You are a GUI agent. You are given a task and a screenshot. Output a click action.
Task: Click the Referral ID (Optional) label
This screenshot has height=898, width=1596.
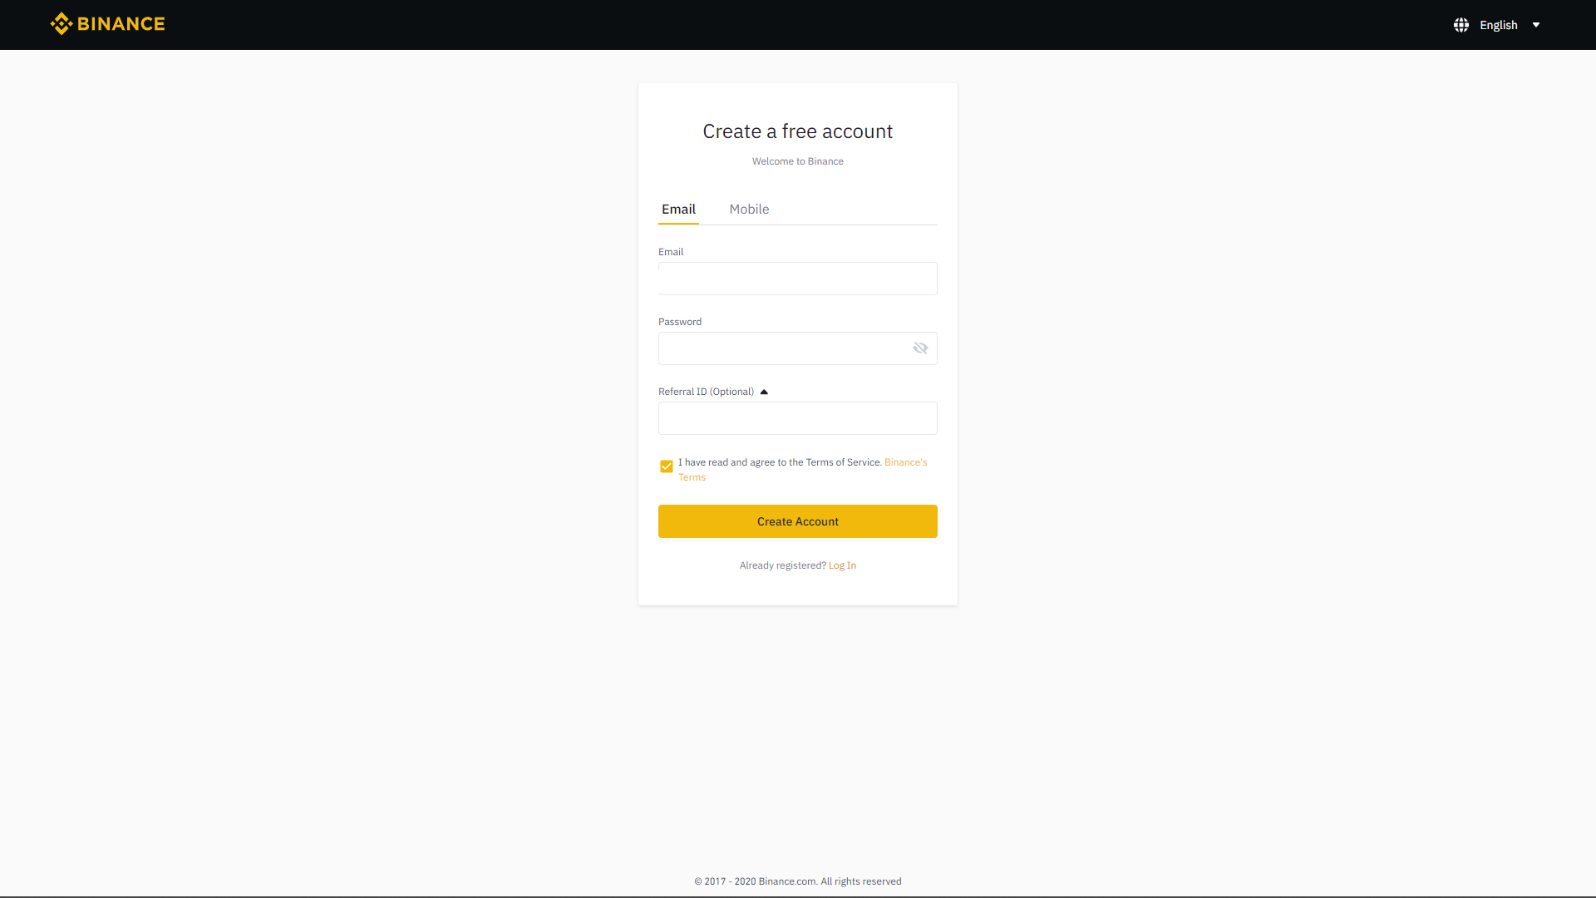coord(706,392)
